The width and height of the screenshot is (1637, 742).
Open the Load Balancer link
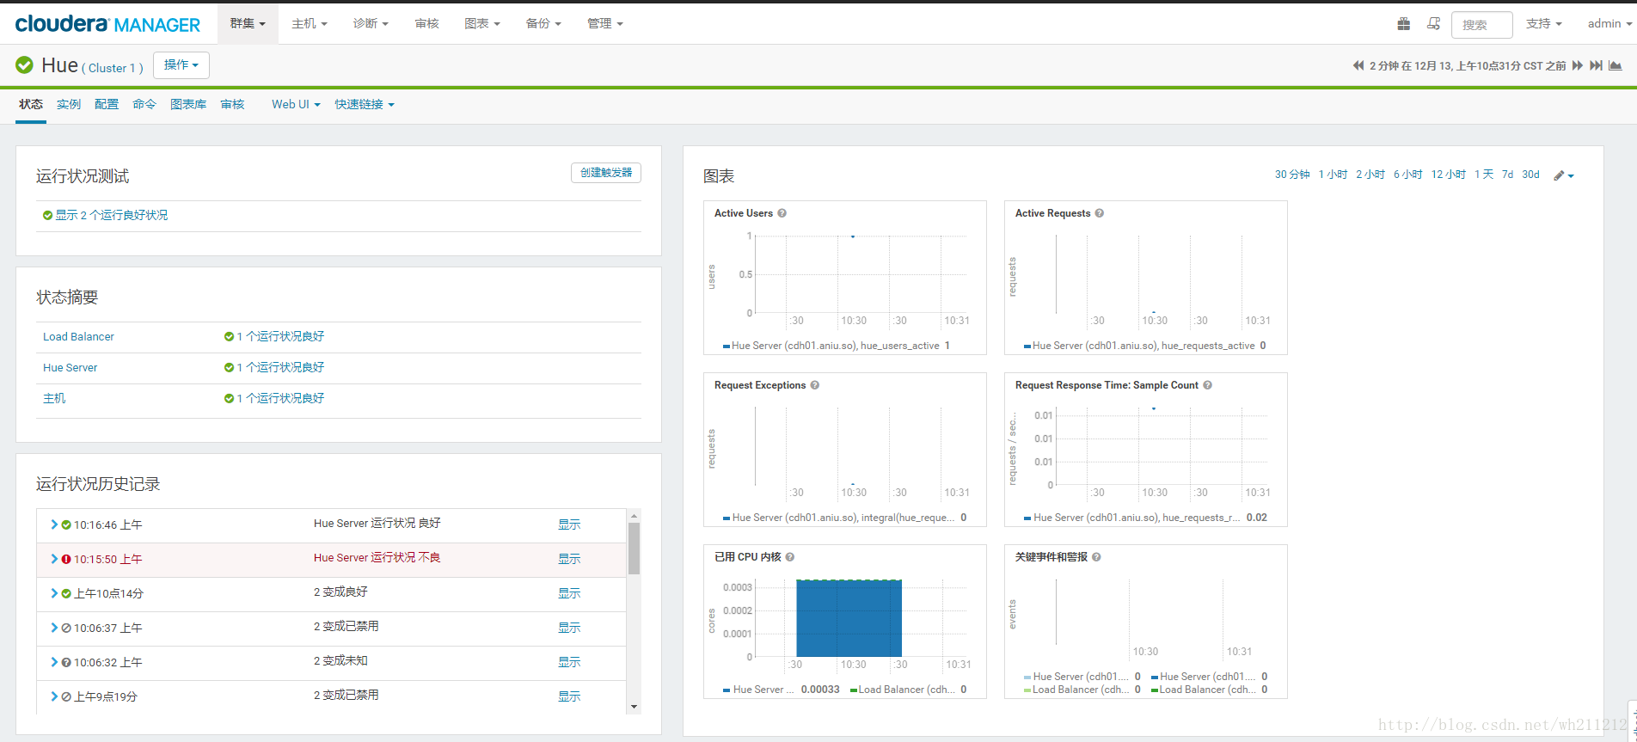[78, 336]
